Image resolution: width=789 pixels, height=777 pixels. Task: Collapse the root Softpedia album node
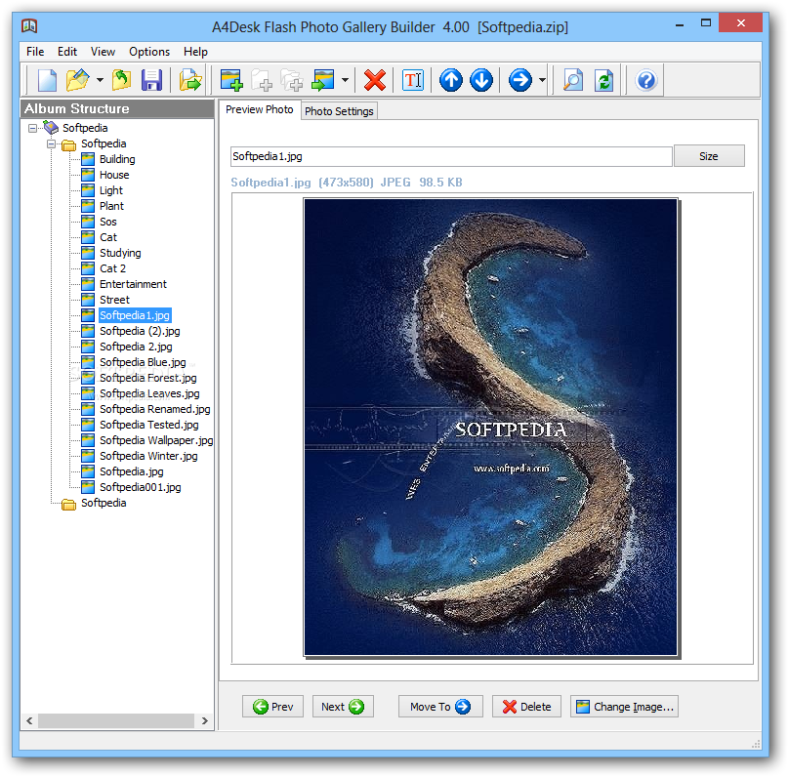point(32,128)
